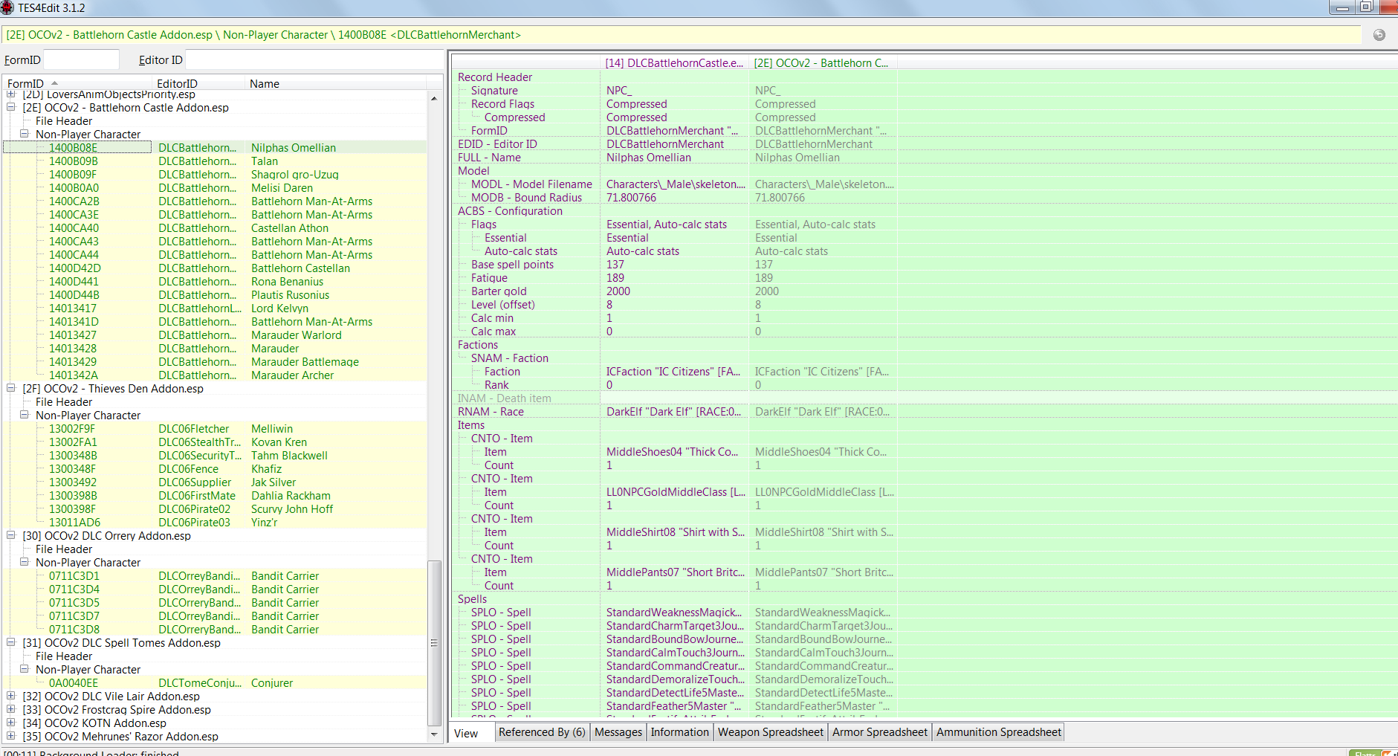Select record 13002F9F Melliwin
1398x756 pixels.
click(216, 428)
